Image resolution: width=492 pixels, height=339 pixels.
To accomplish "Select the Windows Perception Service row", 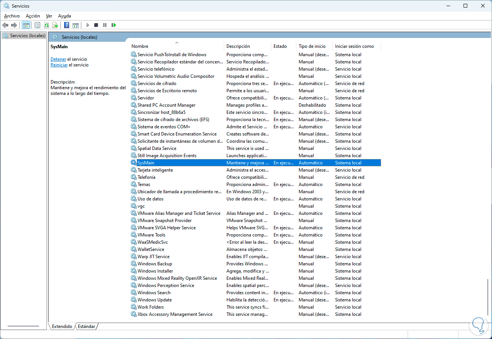I will 255,285.
